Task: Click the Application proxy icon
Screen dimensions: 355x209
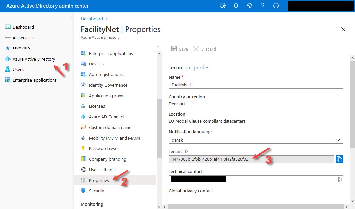Action: (x=83, y=96)
